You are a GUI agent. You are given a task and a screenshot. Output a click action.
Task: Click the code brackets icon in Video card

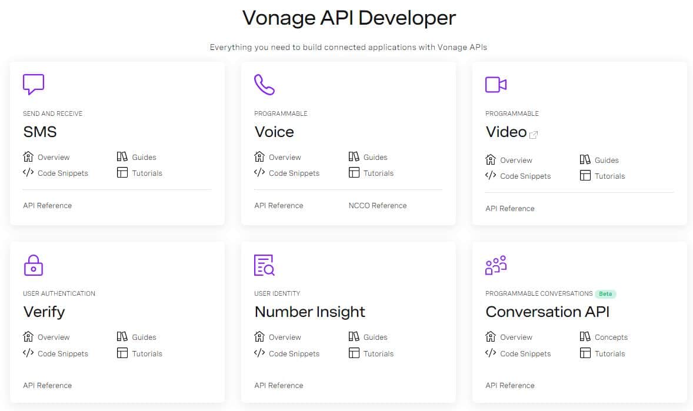point(491,175)
